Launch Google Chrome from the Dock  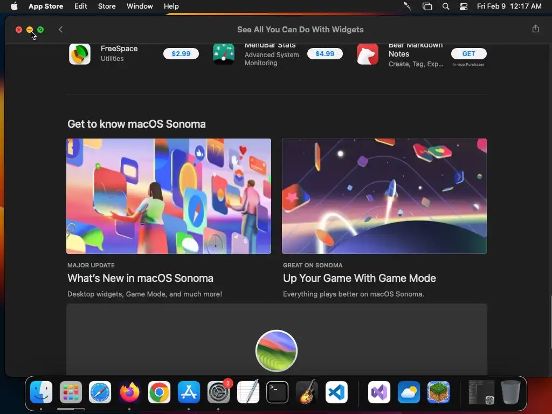click(159, 392)
